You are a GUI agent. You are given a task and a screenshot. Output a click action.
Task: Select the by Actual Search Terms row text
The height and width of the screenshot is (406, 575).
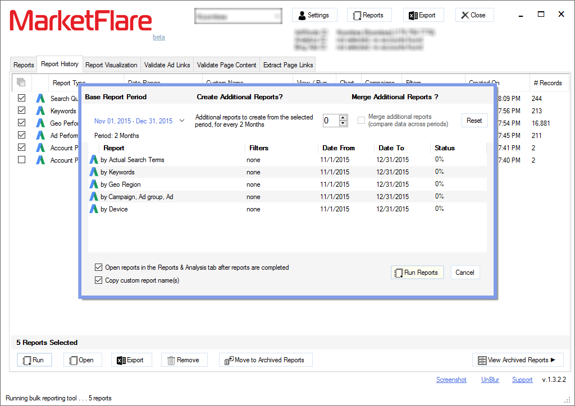[x=133, y=160]
